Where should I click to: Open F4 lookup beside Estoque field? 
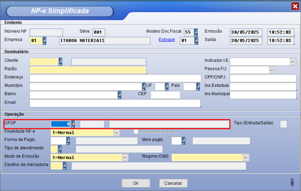point(196,41)
